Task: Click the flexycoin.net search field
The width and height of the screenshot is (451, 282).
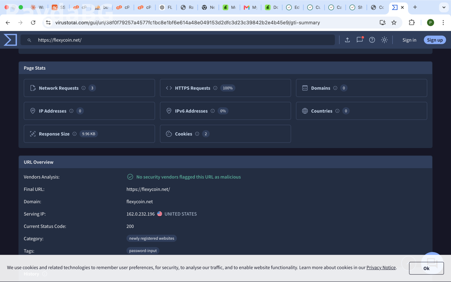Action: point(178,40)
